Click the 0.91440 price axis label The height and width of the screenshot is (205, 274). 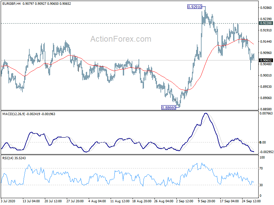tap(266, 41)
